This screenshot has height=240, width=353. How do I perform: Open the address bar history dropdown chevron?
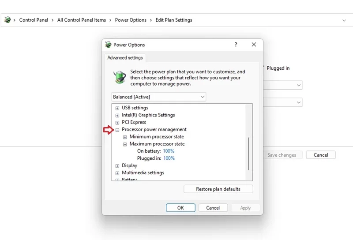[344, 20]
